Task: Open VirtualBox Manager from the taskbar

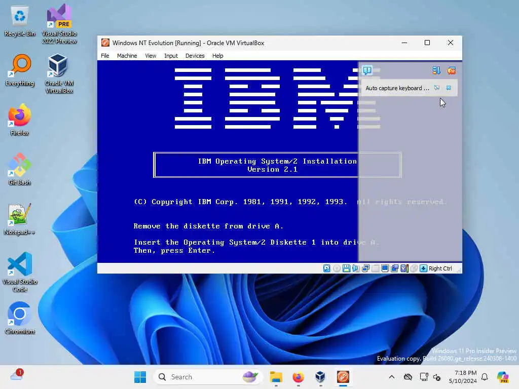Action: (320, 377)
